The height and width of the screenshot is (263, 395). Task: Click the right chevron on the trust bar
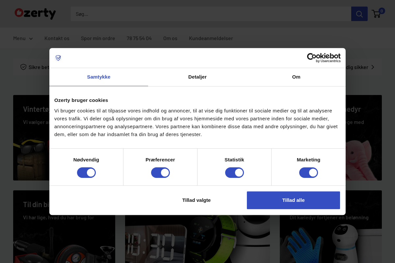point(373,67)
